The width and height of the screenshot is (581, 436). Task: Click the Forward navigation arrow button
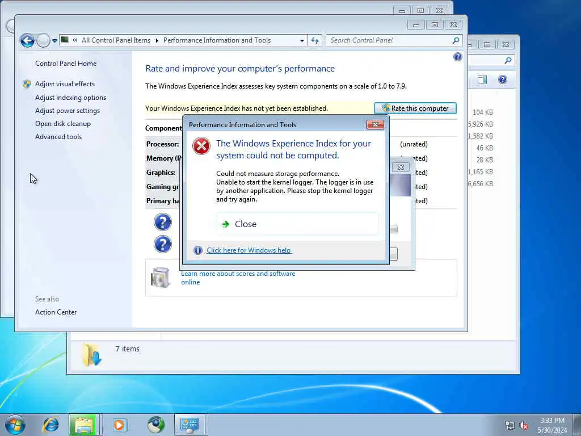tap(43, 40)
